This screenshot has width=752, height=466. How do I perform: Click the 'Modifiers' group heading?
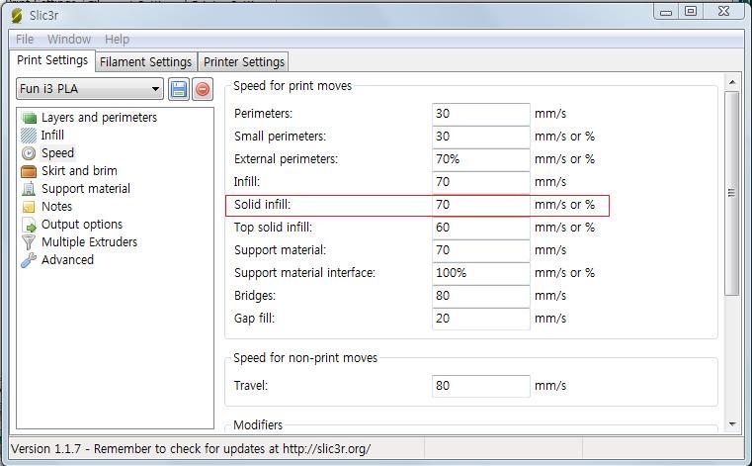[258, 425]
